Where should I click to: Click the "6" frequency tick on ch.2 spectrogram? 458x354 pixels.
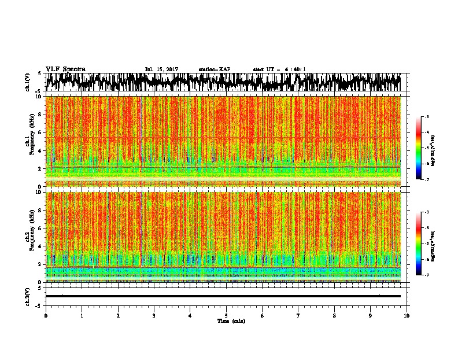40,228
